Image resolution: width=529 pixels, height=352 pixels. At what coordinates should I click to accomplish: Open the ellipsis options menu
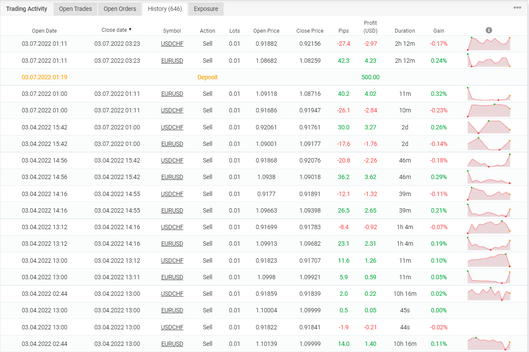click(517, 7)
